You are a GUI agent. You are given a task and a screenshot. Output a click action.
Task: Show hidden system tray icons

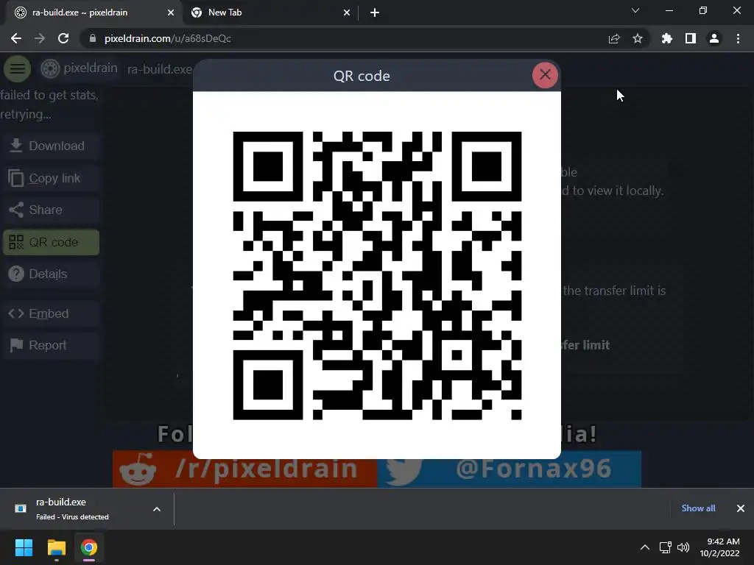[x=645, y=547]
